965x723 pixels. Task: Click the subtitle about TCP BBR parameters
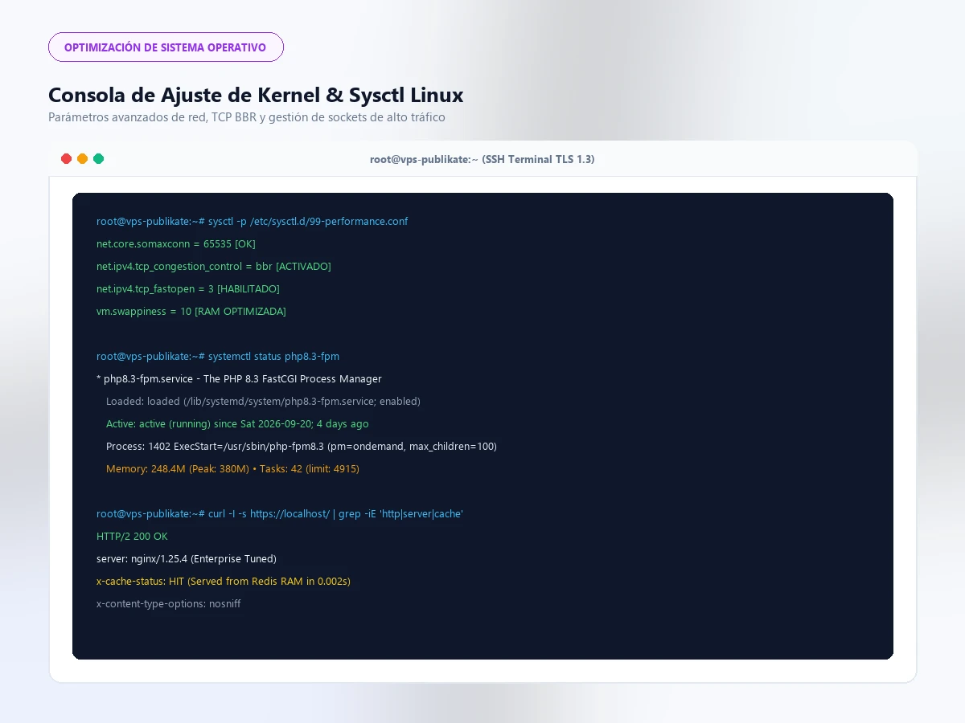coord(247,117)
